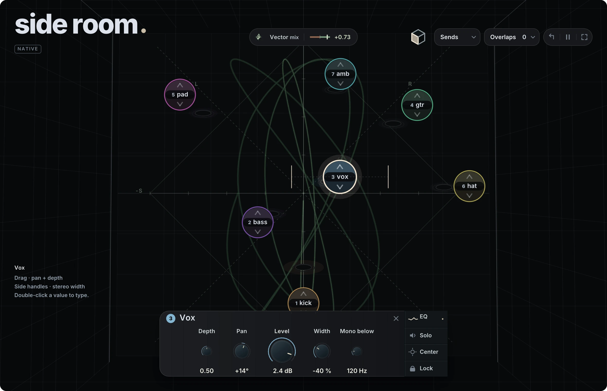Select the 2 bass source label

[258, 222]
